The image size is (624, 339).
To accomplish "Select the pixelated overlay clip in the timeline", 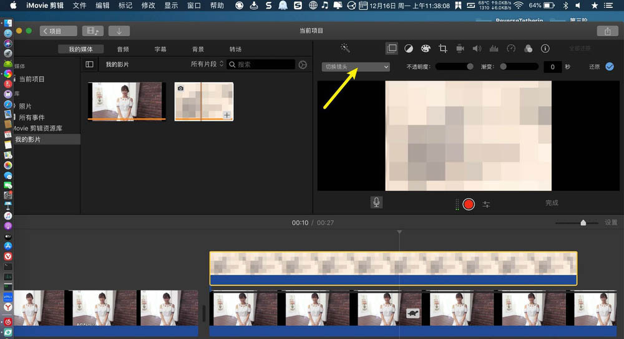I will [393, 268].
